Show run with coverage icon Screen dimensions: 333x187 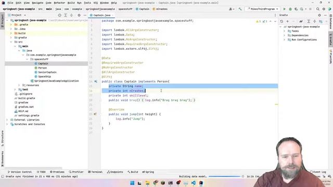pos(296,9)
